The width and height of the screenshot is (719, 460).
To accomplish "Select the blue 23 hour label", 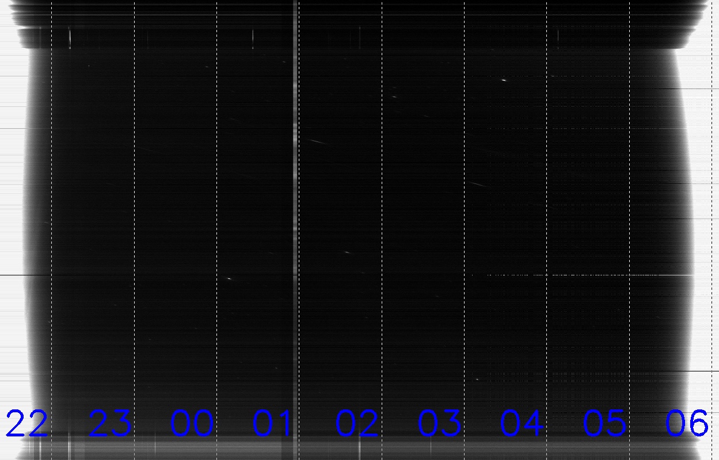I will 109,423.
